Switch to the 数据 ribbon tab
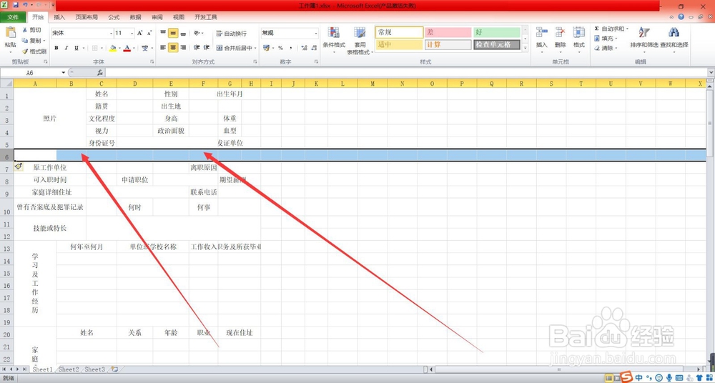Screen dimensions: 715x383 tap(135, 17)
